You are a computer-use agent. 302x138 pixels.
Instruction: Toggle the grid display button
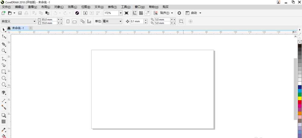click(141, 13)
